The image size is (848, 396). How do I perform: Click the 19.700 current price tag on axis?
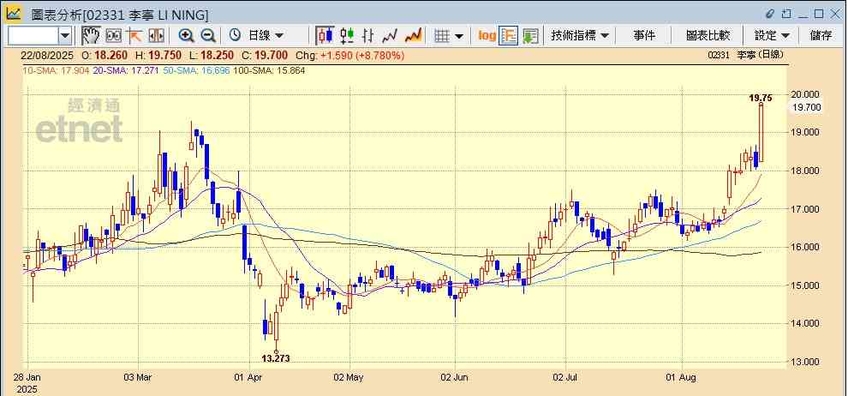click(806, 108)
